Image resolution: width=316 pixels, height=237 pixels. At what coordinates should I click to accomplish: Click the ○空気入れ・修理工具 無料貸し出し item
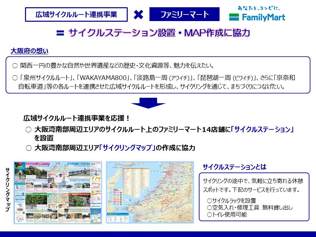250,207
